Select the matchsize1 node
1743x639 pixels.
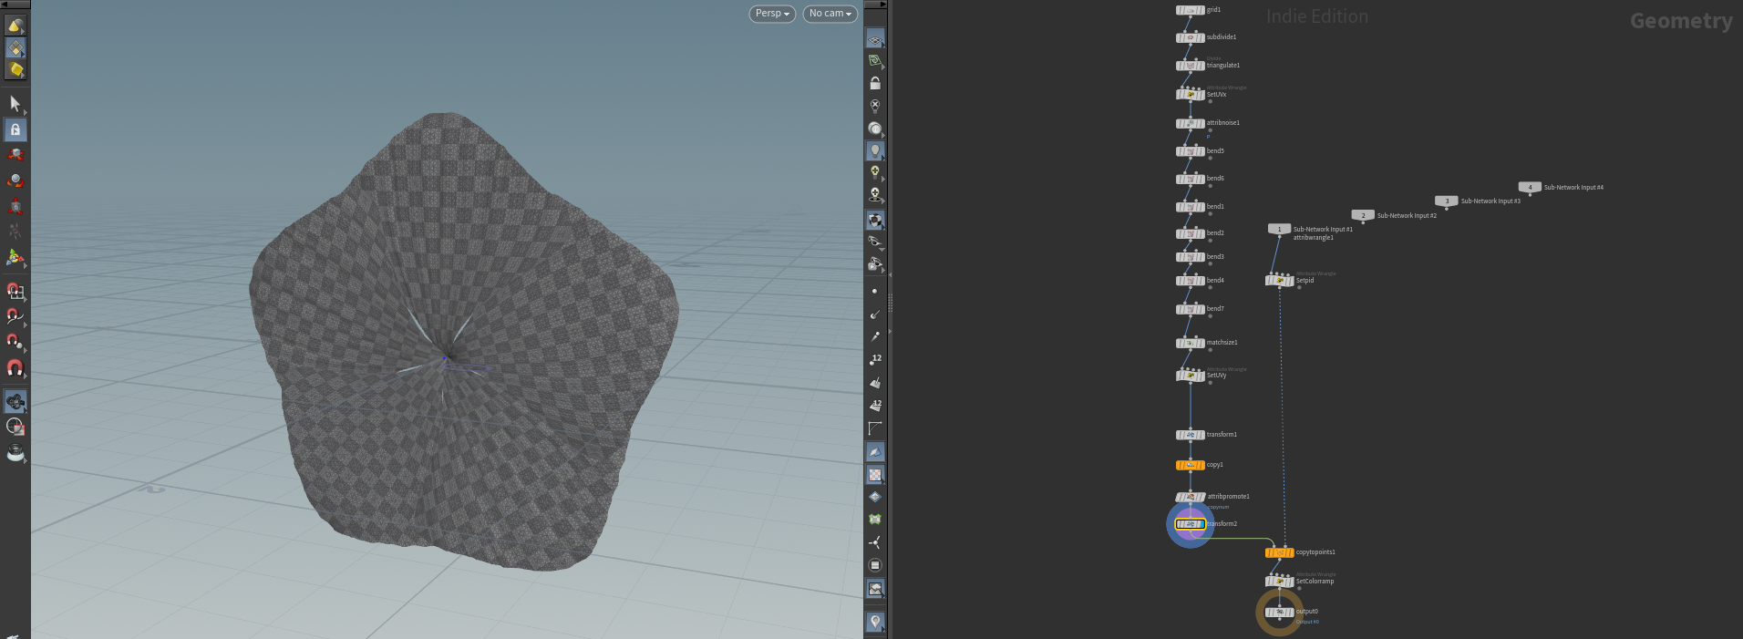[x=1190, y=343]
